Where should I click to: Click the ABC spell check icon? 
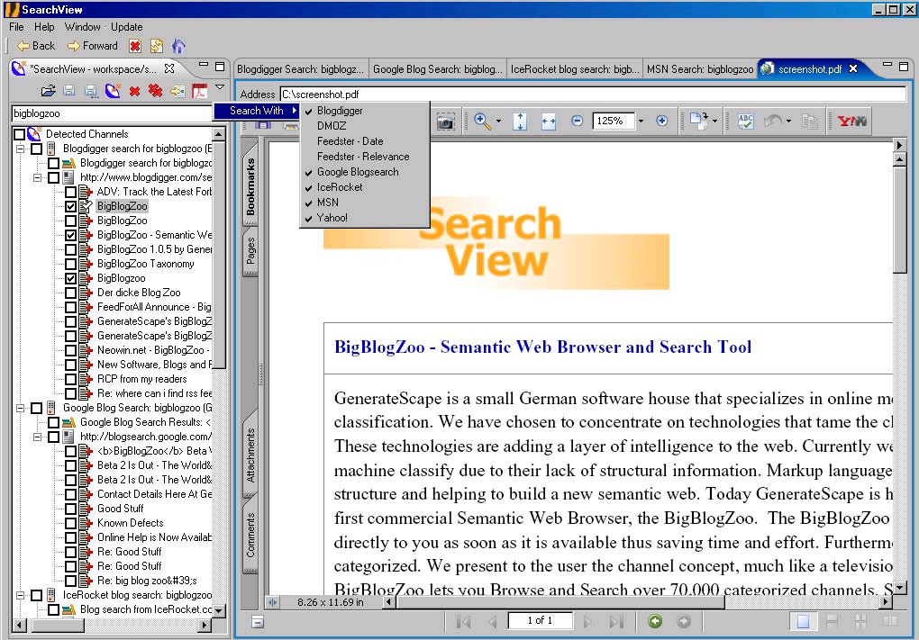(x=745, y=122)
